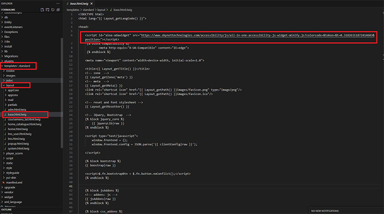Collapse all folders in Explorer
Image resolution: width=384 pixels, height=214 pixels.
coord(58,10)
